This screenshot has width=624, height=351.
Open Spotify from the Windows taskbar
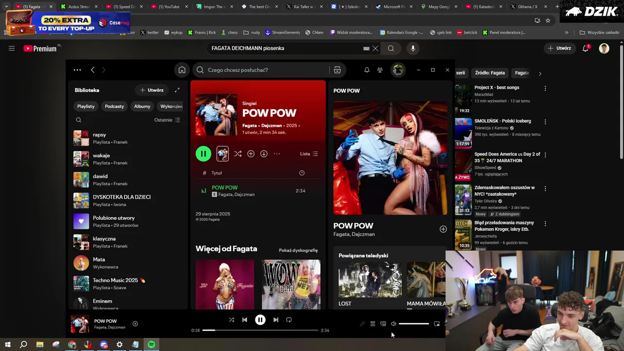coord(152,345)
